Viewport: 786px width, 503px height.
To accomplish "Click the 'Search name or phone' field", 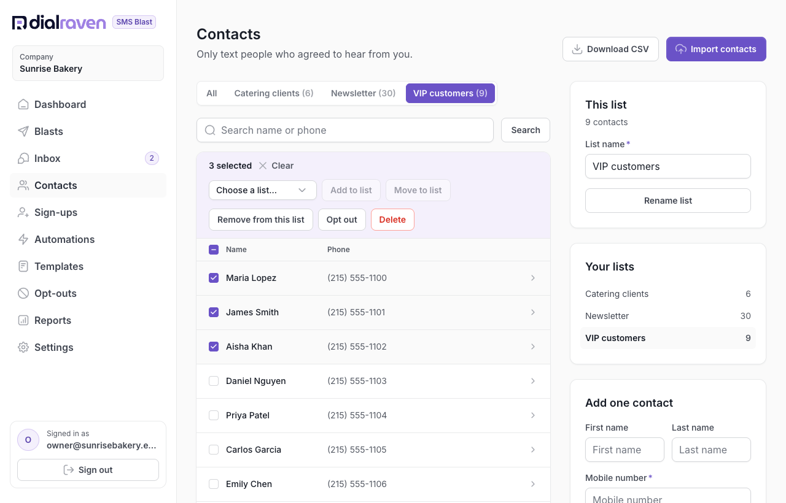I will pyautogui.click(x=345, y=130).
